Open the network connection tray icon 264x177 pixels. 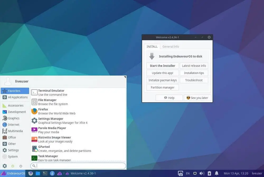tap(195, 174)
